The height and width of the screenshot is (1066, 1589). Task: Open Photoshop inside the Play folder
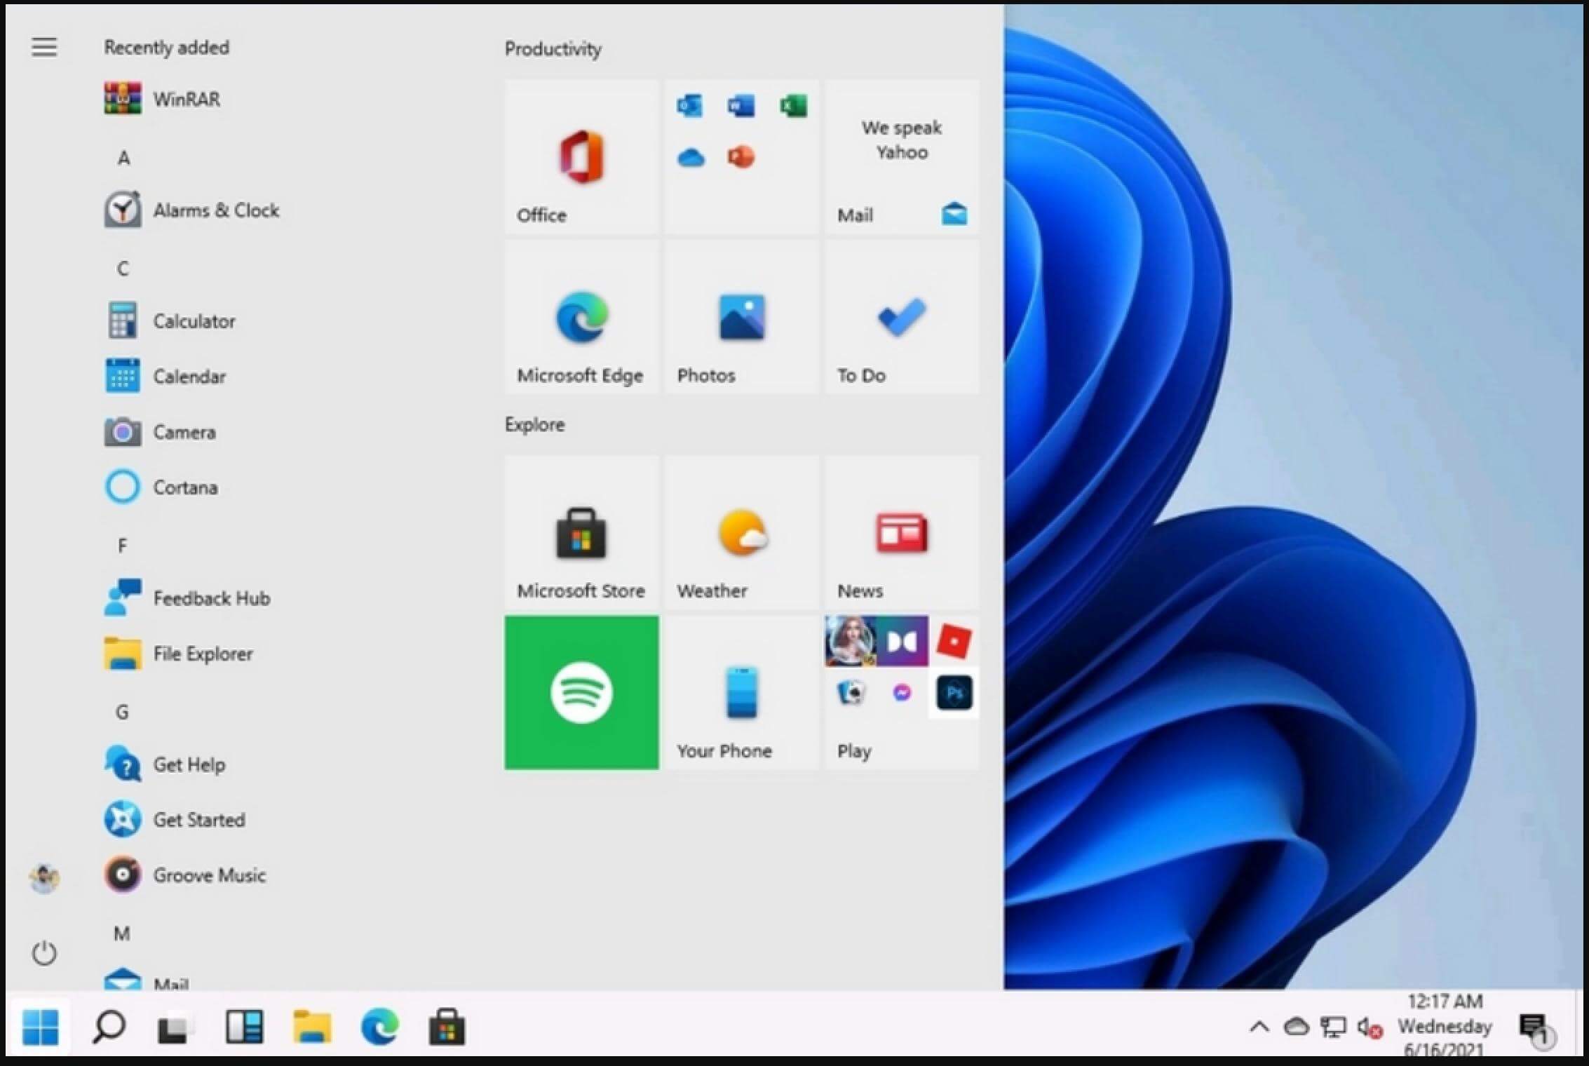954,693
